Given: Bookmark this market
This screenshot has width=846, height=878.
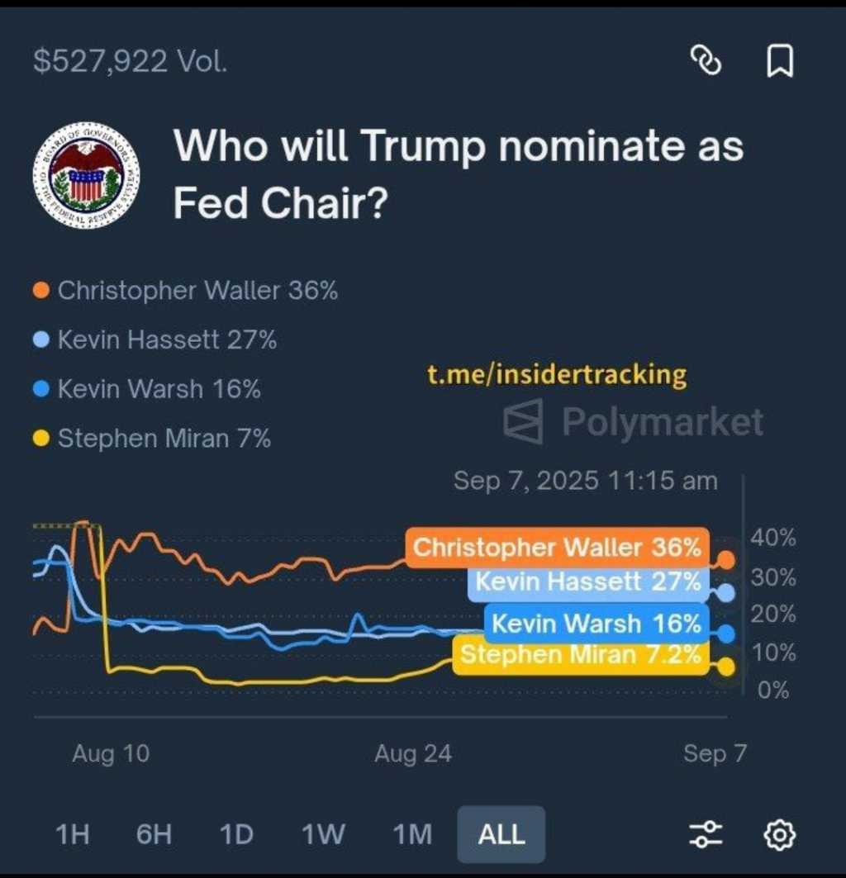Looking at the screenshot, I should tap(780, 61).
